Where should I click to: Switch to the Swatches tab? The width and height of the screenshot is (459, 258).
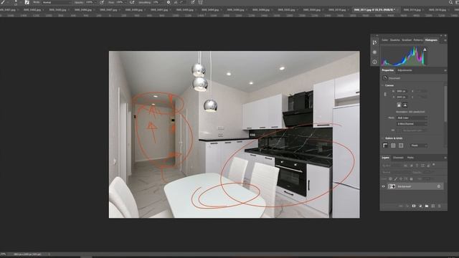pos(395,40)
